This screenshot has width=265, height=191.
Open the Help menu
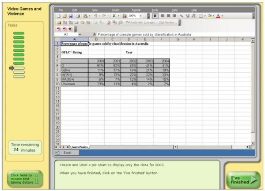[x=194, y=10]
